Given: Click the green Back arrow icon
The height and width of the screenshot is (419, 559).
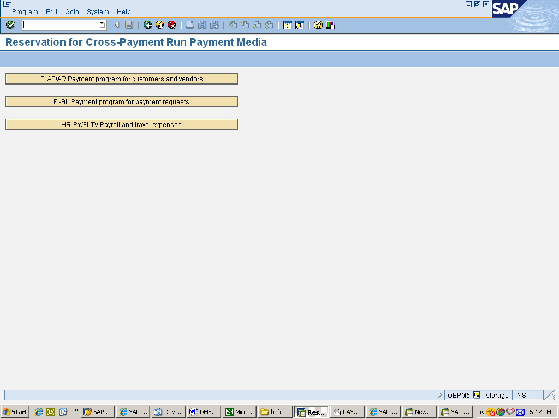Looking at the screenshot, I should tap(148, 25).
